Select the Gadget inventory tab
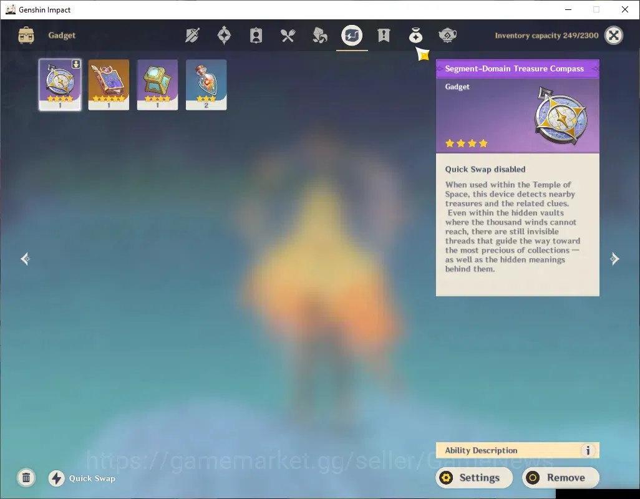Screen dimensions: 640x499 352,36
